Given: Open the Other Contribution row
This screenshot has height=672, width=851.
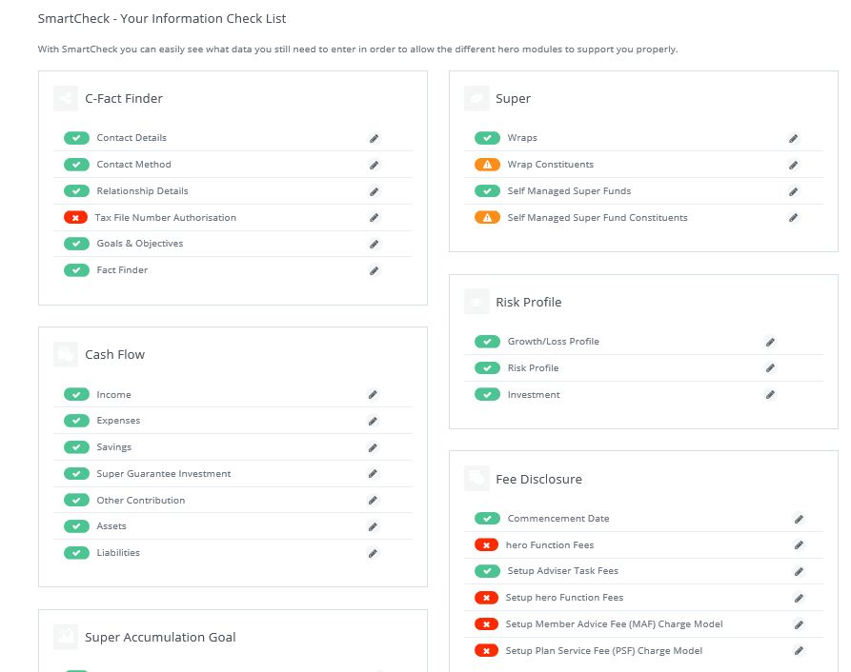Looking at the screenshot, I should pos(140,501).
